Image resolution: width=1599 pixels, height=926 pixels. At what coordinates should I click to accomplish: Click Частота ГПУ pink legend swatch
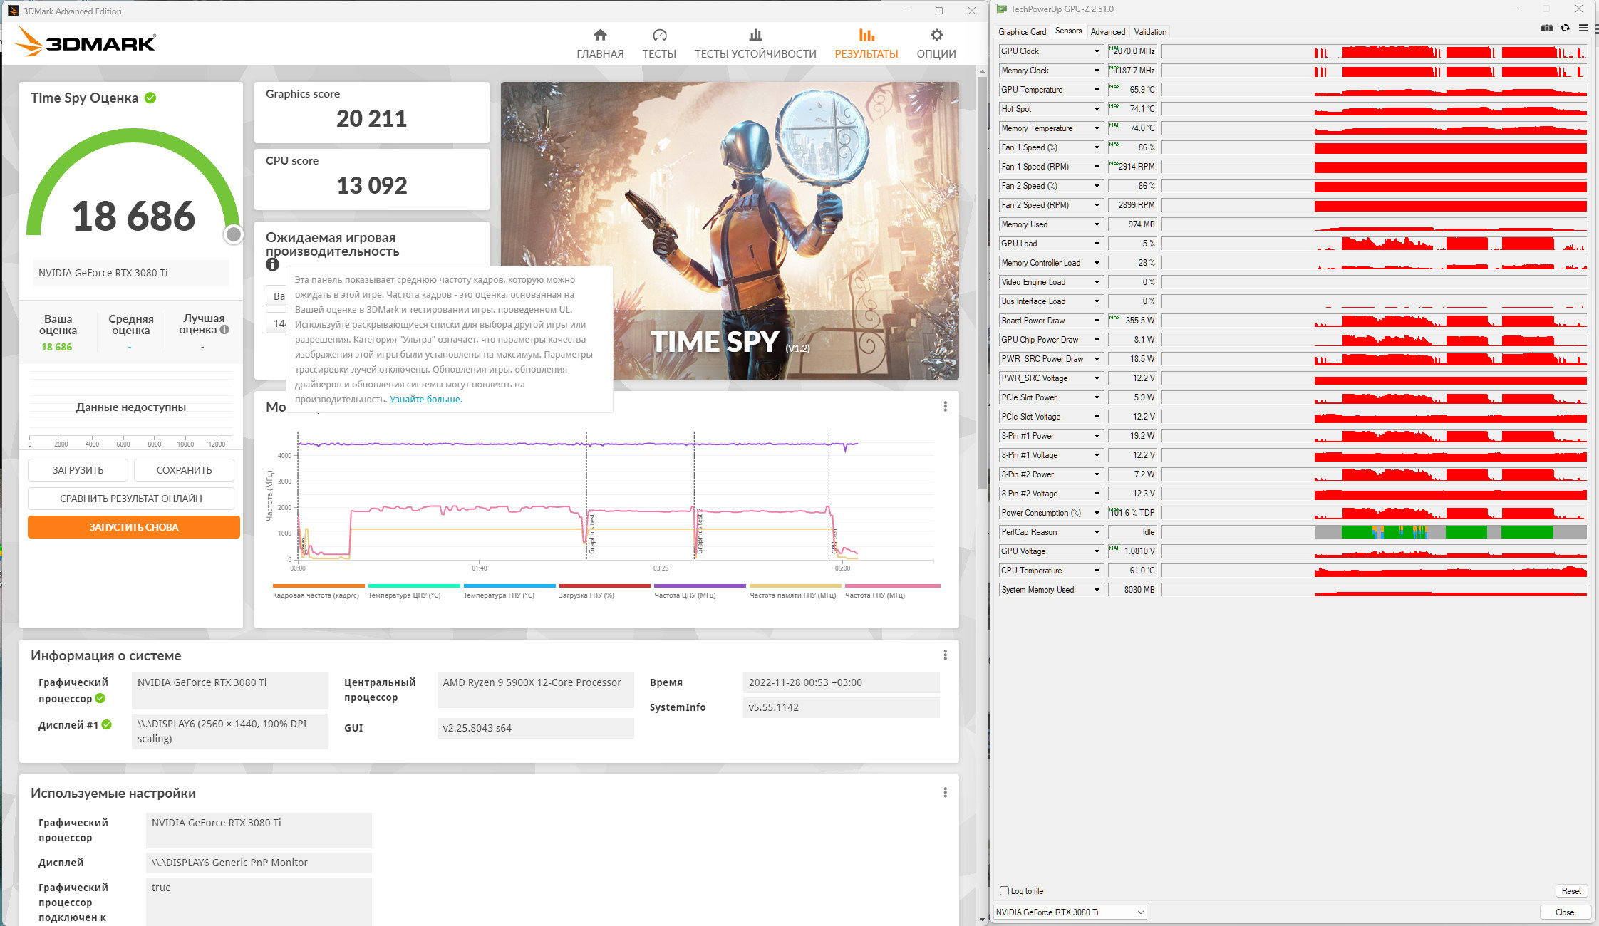coord(892,586)
